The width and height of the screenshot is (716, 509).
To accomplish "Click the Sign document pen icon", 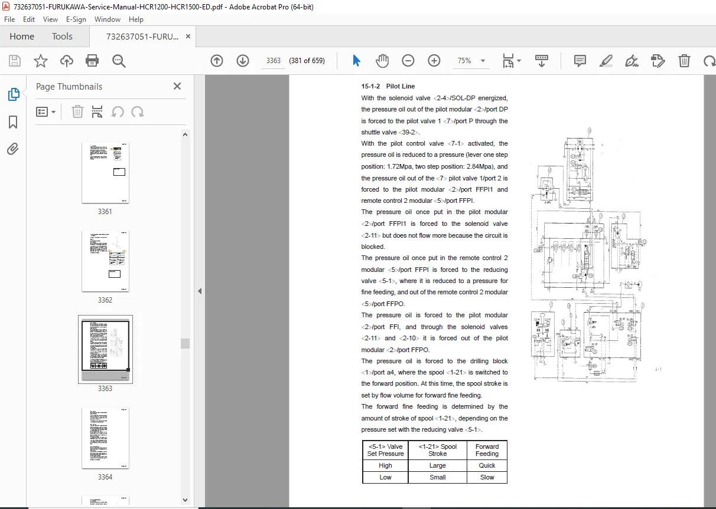I will point(632,61).
